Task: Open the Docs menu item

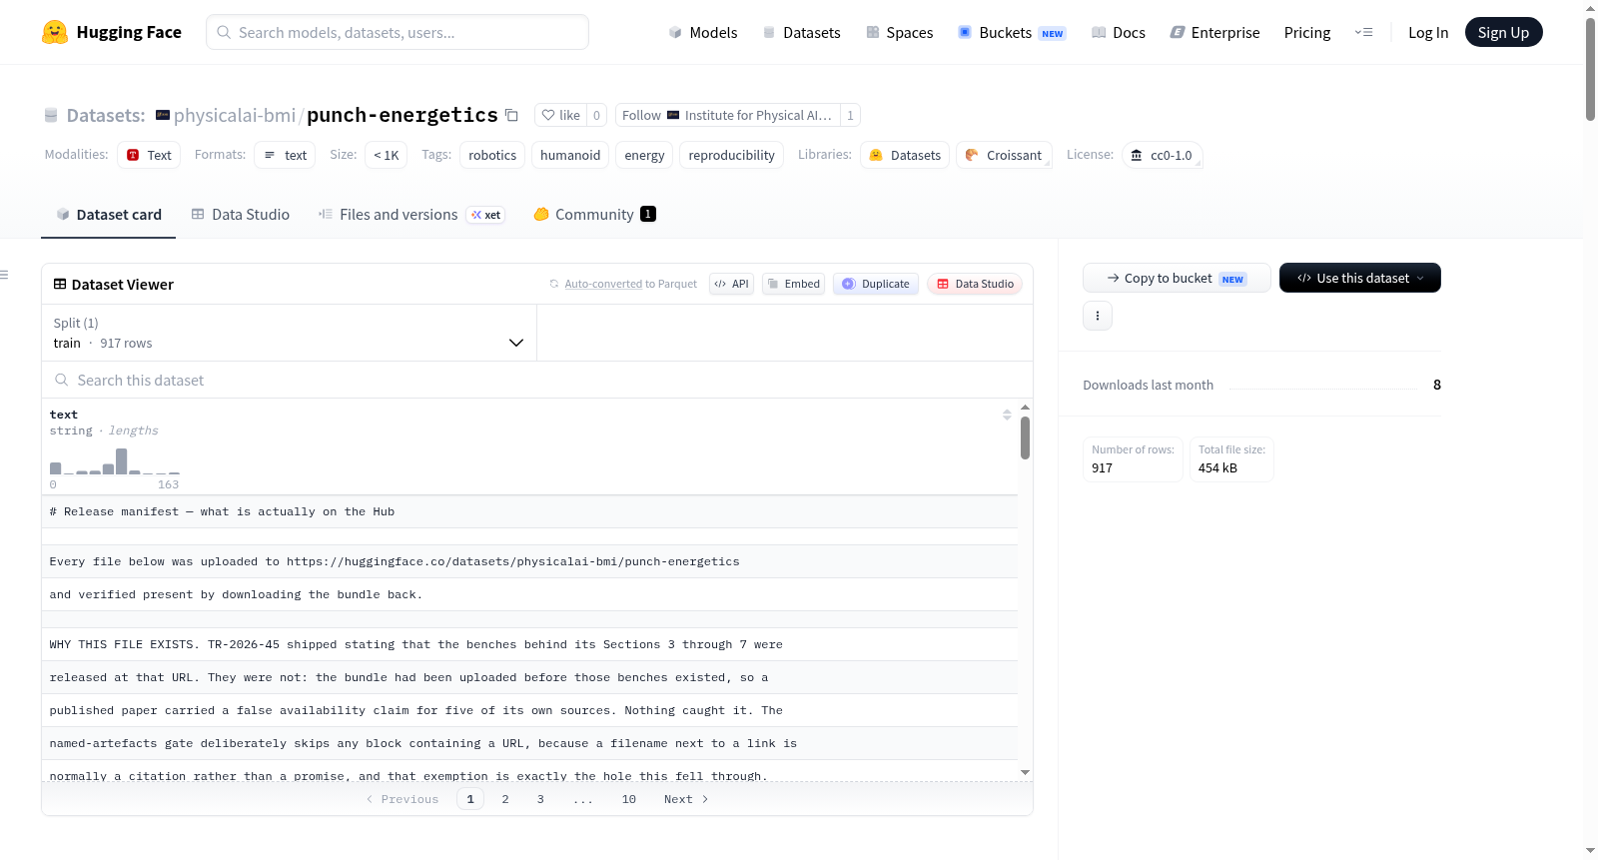Action: pos(1119,32)
